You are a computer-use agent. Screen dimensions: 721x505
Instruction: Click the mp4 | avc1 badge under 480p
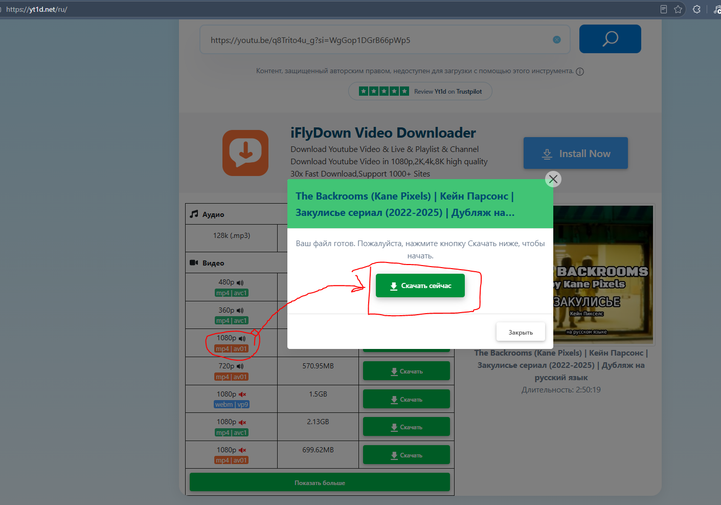[232, 293]
